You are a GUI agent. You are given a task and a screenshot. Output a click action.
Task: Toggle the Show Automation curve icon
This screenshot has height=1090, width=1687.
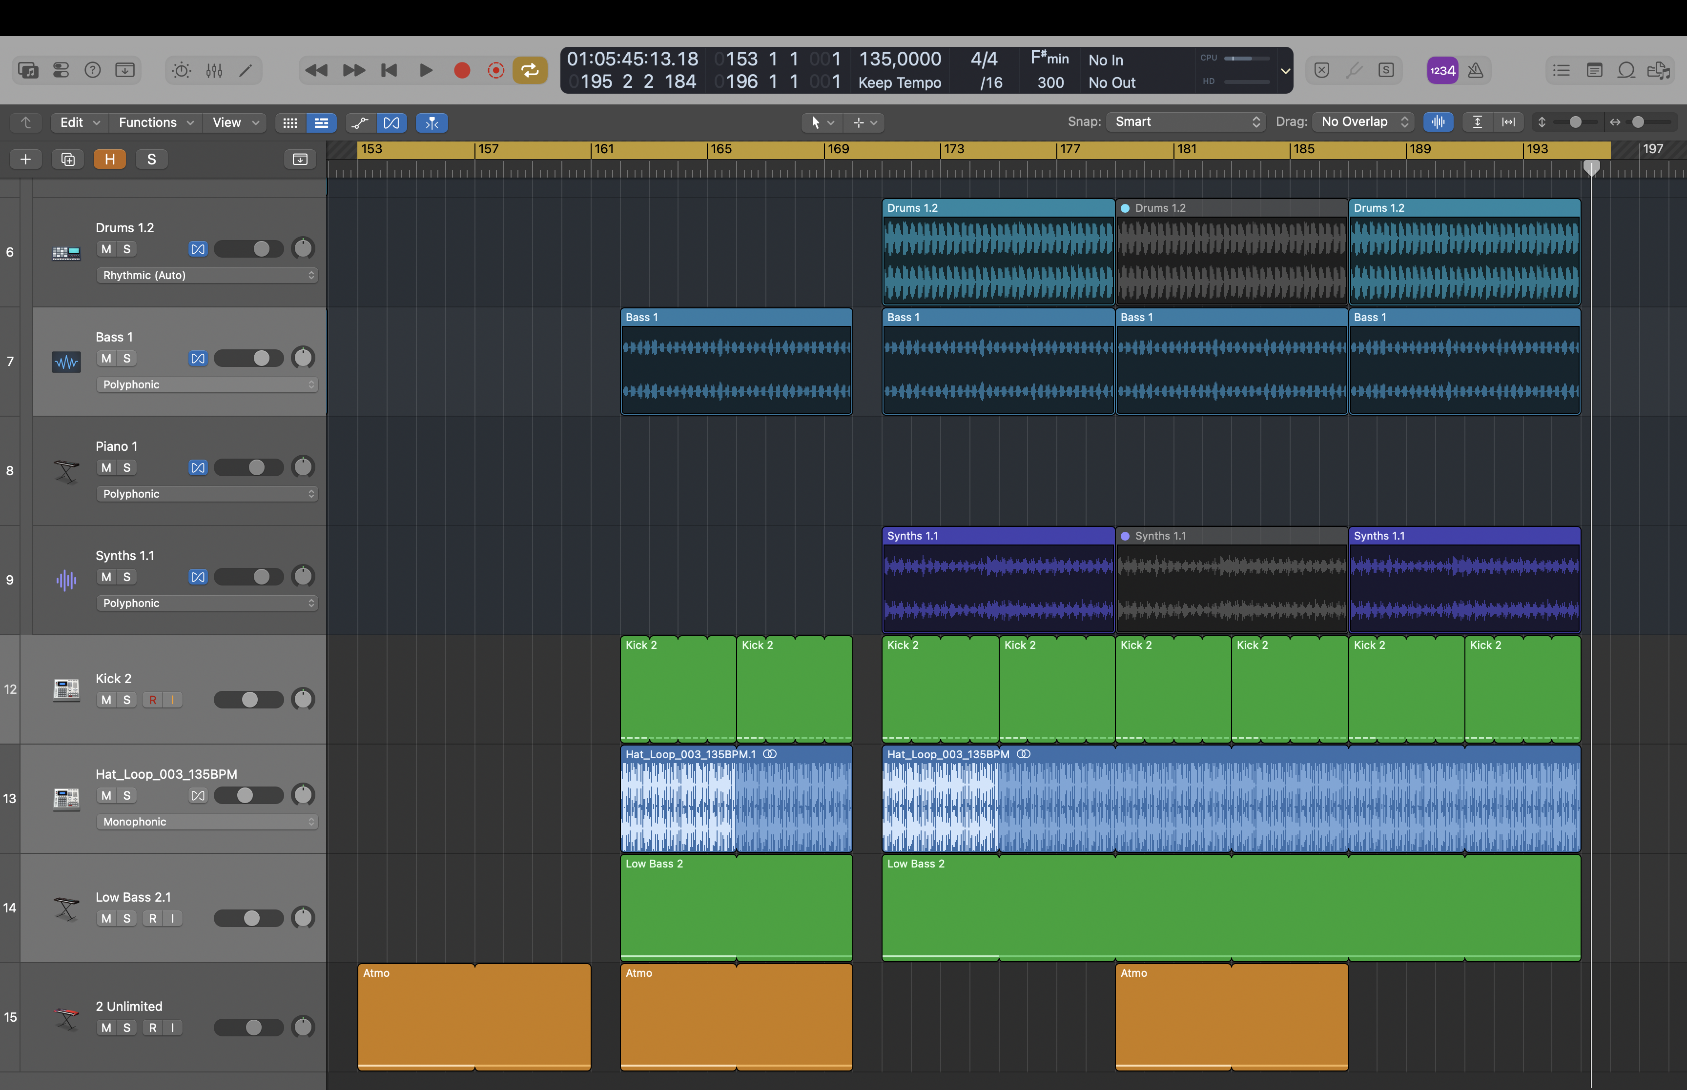pos(360,122)
